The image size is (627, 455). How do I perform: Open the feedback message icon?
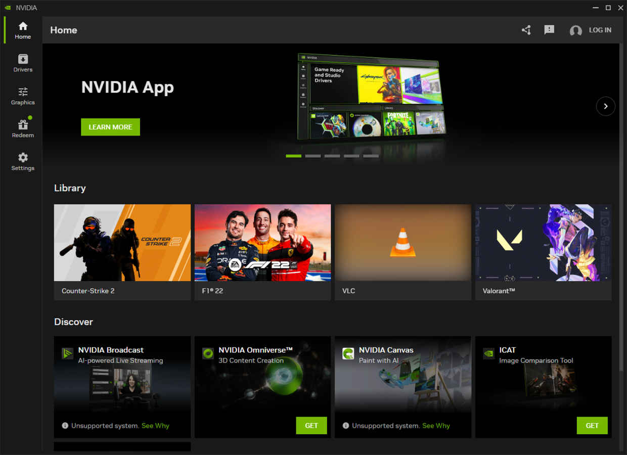coord(549,30)
